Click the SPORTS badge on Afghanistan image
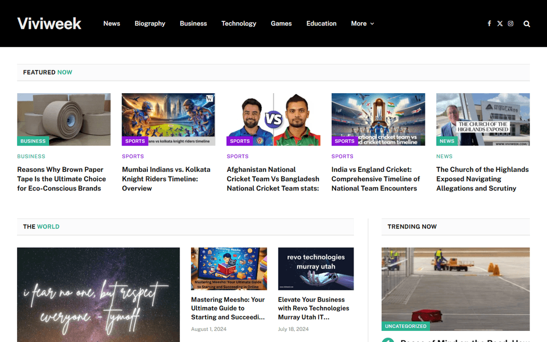The height and width of the screenshot is (342, 547). click(x=240, y=141)
